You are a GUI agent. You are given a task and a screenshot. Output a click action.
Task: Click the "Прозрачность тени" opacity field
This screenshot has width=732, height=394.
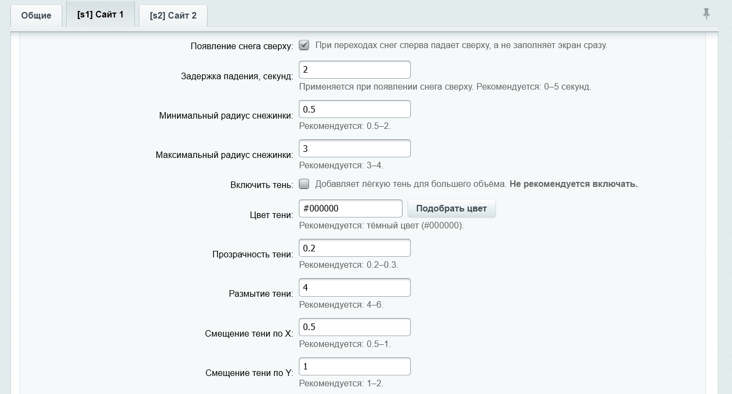354,248
